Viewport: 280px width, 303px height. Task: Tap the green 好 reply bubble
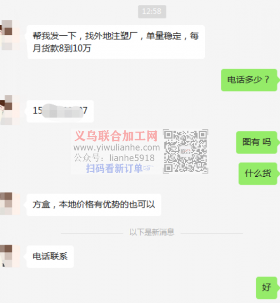[x=266, y=288]
